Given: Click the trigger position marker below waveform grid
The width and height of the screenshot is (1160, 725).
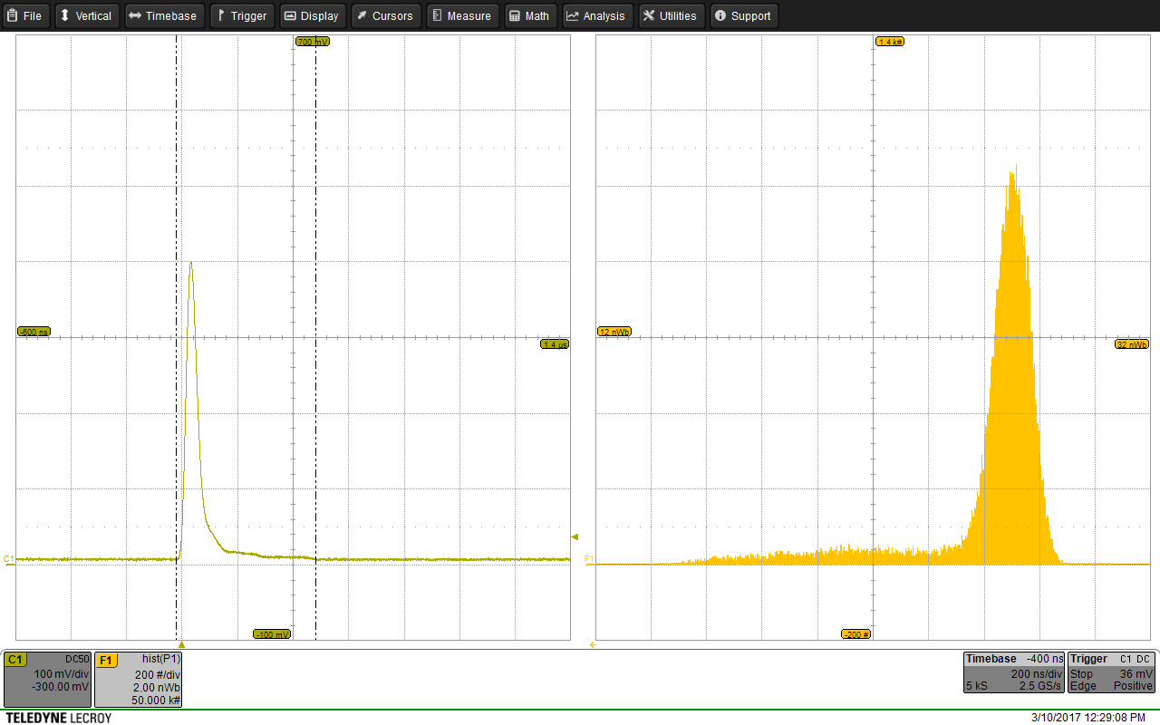Looking at the screenshot, I should (181, 643).
